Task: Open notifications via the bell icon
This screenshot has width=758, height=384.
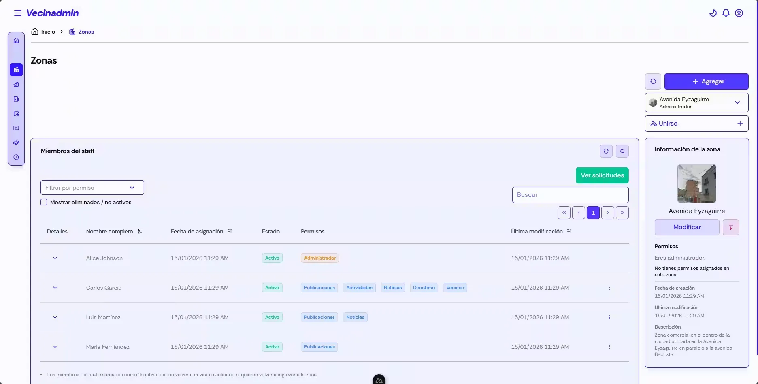Action: [726, 13]
